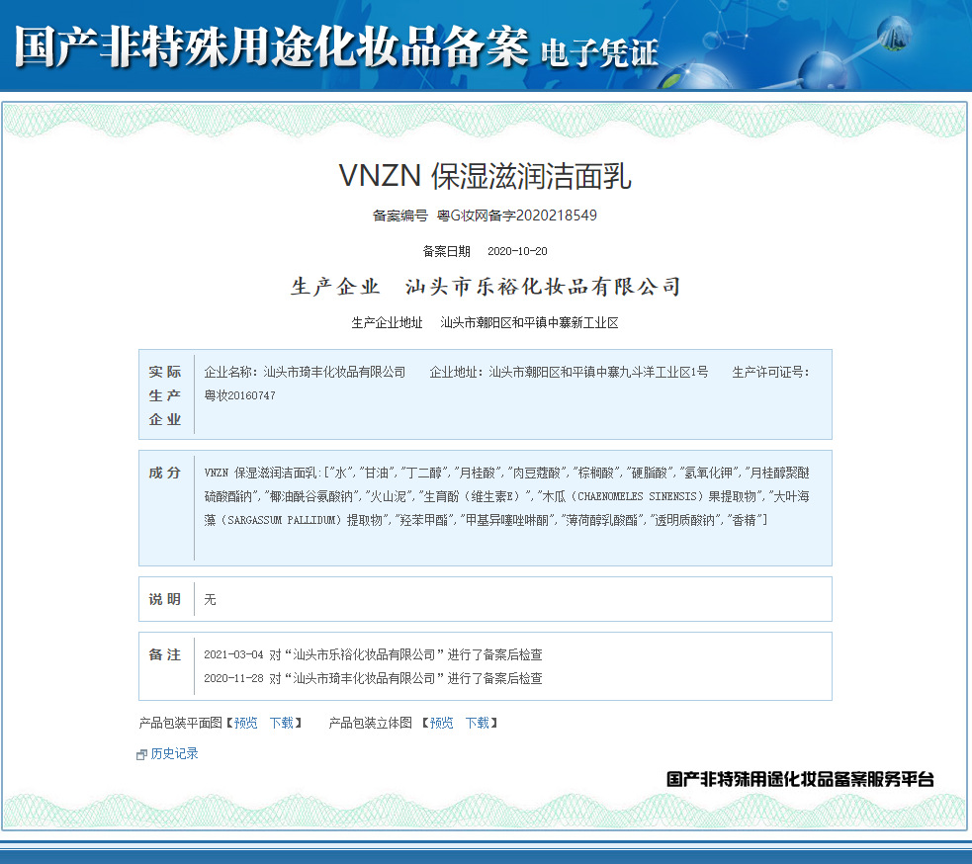The width and height of the screenshot is (972, 864).
Task: Click the 实际生产企业 row label
Action: tap(165, 395)
